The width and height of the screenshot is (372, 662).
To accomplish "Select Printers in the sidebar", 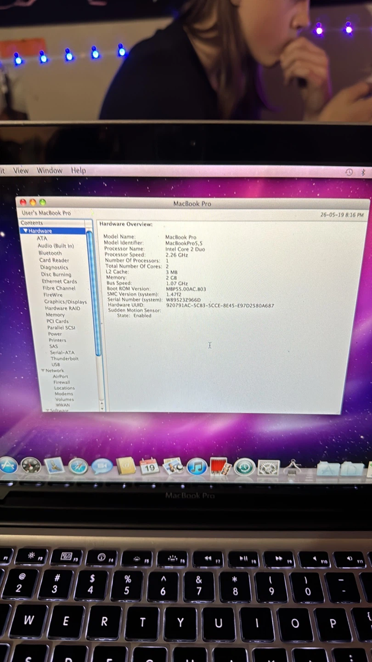I will [57, 340].
